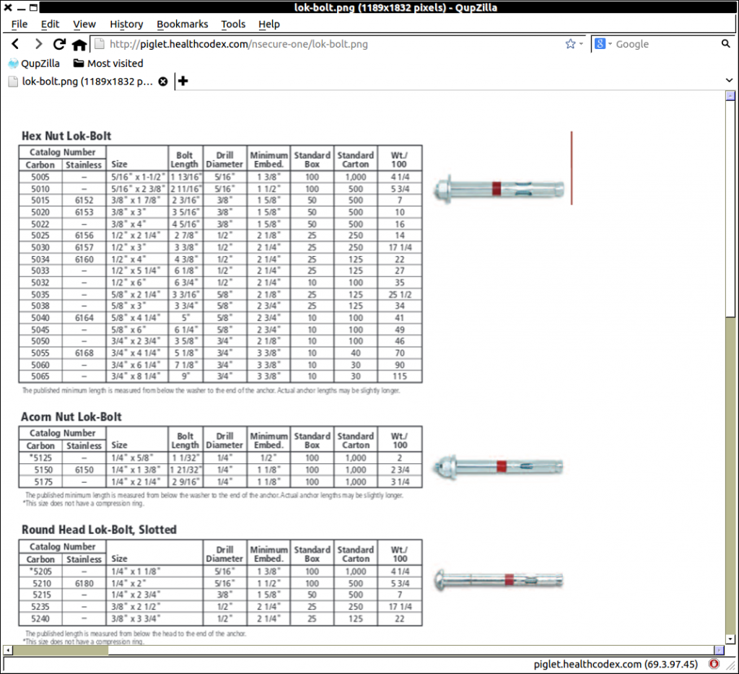Click stainless number 6180 cell
This screenshot has height=674, width=739.
84,584
